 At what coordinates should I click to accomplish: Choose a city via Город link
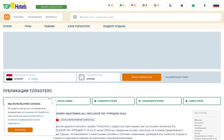33,79
